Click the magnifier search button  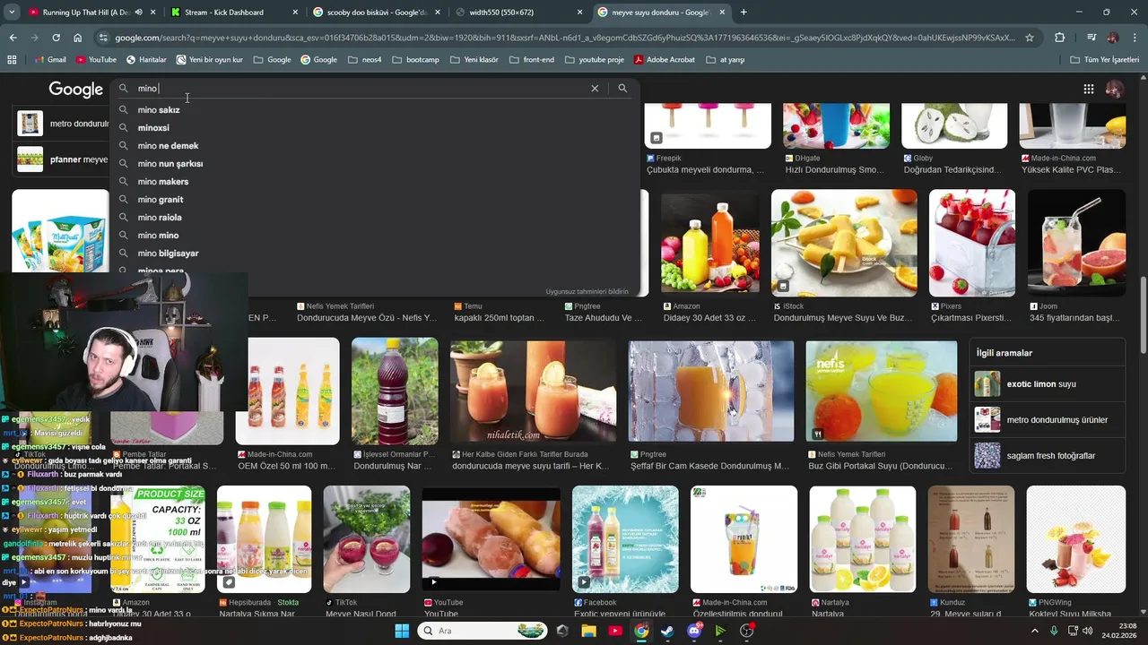pyautogui.click(x=622, y=89)
